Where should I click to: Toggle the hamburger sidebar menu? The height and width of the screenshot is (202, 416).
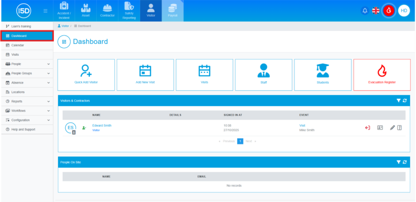(45, 11)
